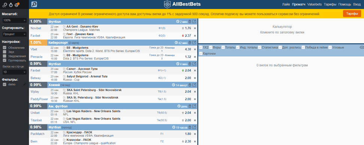Remove the Pinnacle 1.32 bet row
Screen dimensions: 364x145
point(195,57)
